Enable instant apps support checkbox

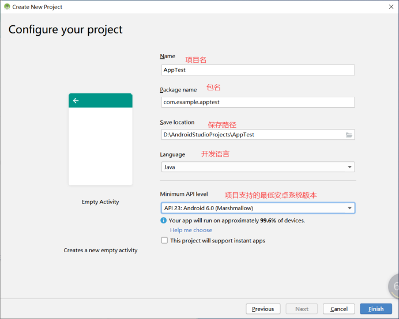tap(165, 241)
